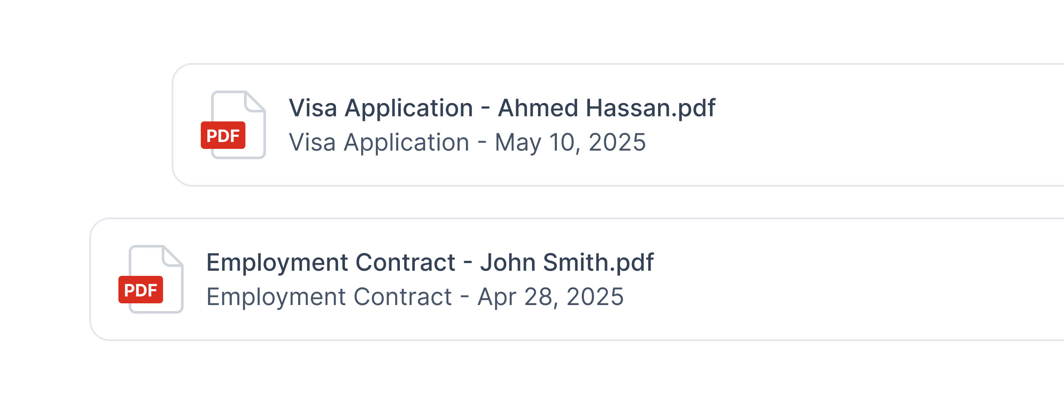The height and width of the screenshot is (402, 1064).
Task: Click the teal background above the Visa card
Action: tap(558, 30)
